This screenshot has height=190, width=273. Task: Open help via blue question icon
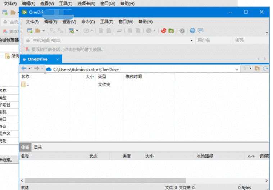click(x=192, y=31)
